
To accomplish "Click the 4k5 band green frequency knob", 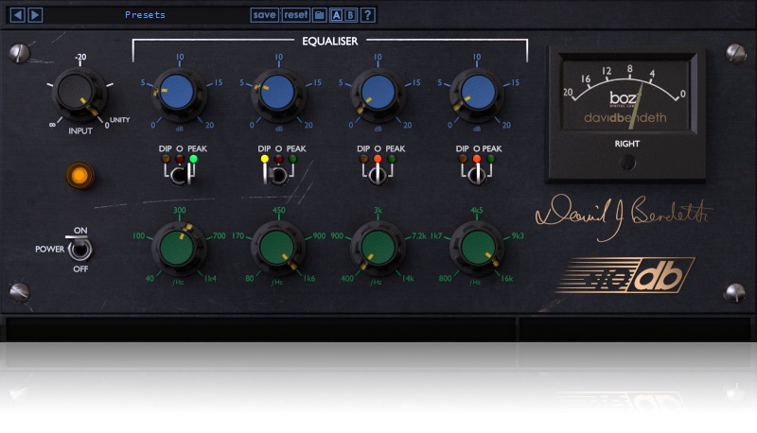I will (476, 248).
